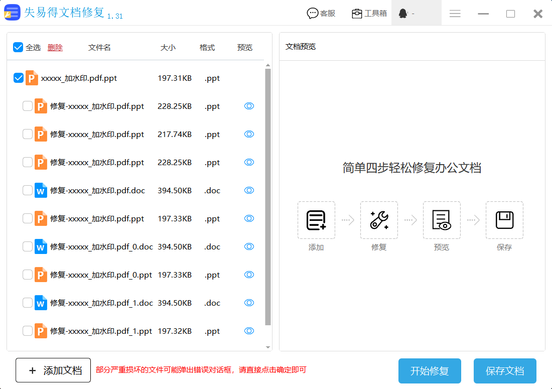This screenshot has width=552, height=389.
Task: Preview the 197.33KB pdf.ppt file via eye icon
Action: click(x=249, y=218)
